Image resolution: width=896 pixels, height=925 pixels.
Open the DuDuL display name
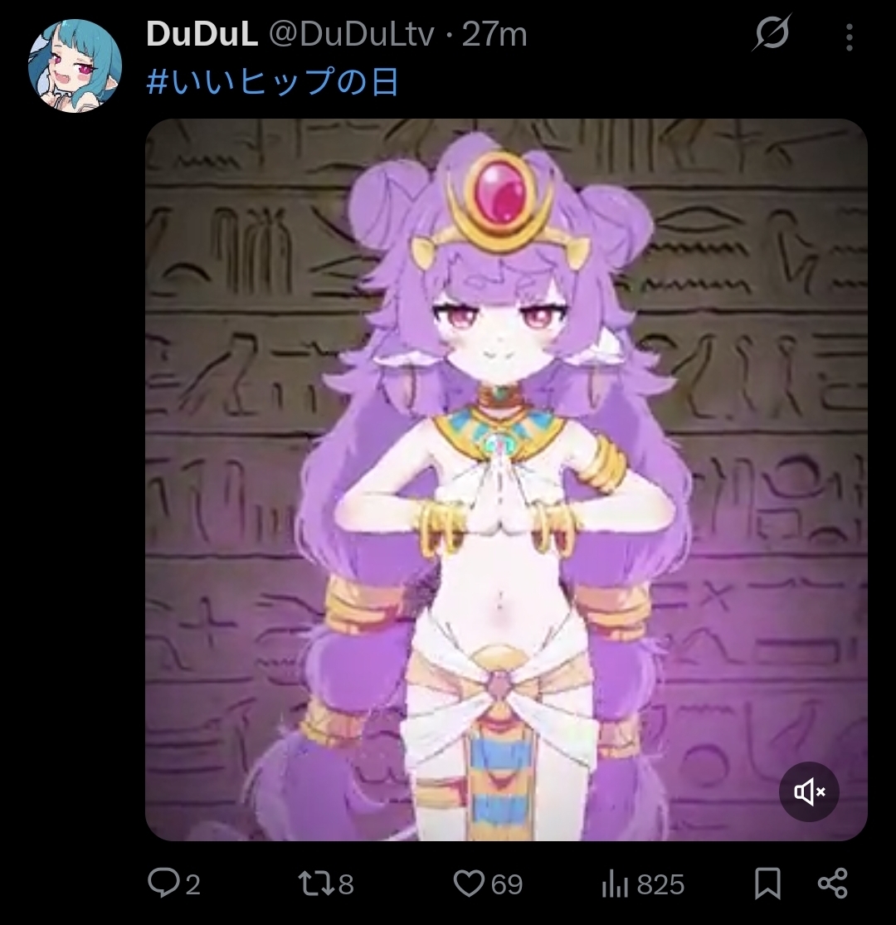(x=202, y=34)
